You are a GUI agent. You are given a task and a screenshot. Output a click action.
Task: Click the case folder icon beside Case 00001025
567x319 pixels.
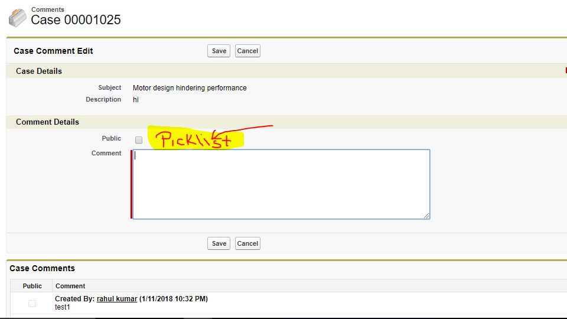tap(17, 18)
